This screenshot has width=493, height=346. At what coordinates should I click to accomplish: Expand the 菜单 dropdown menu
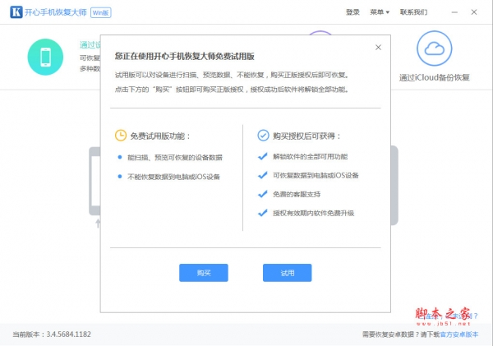(x=380, y=12)
